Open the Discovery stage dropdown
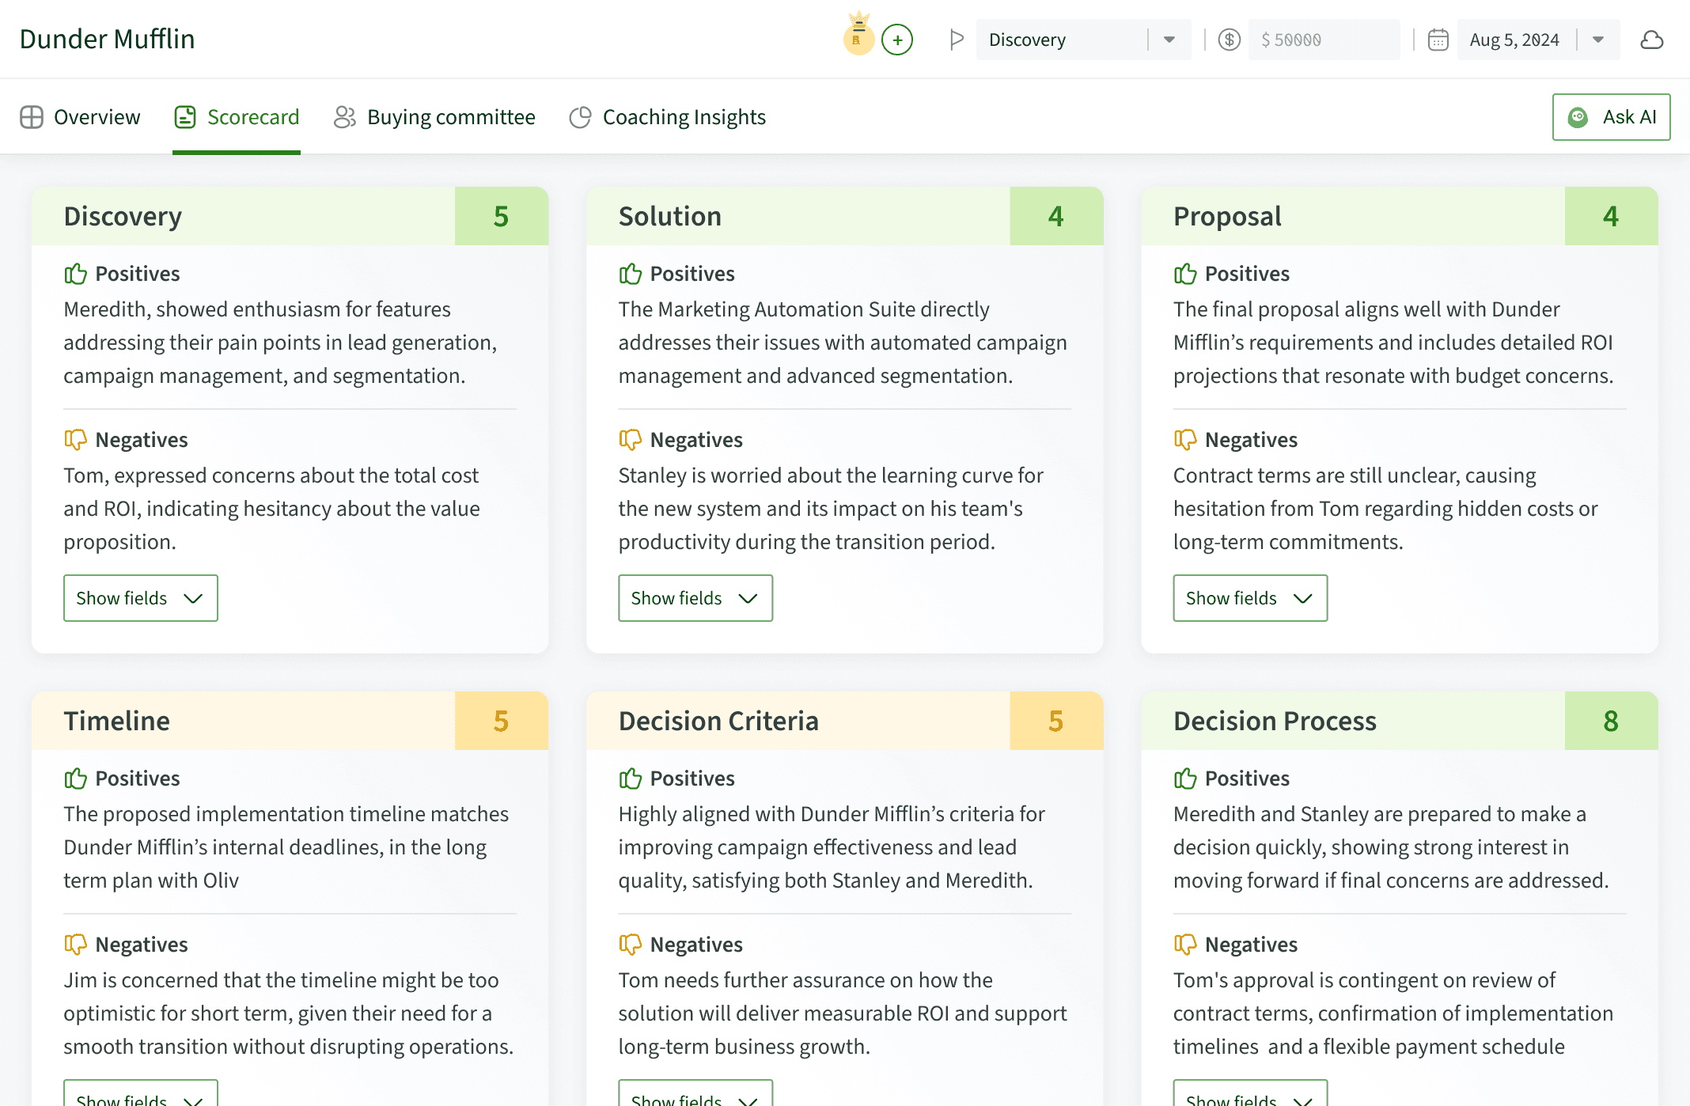The height and width of the screenshot is (1106, 1690). [x=1169, y=40]
